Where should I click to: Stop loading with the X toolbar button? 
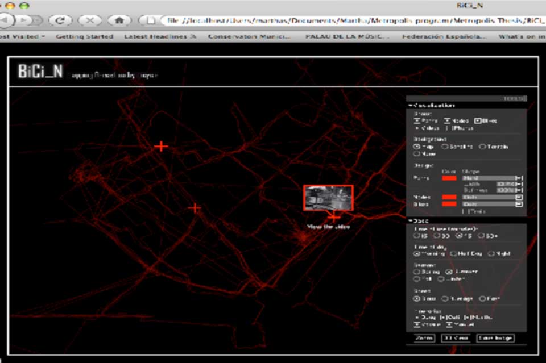pos(90,20)
